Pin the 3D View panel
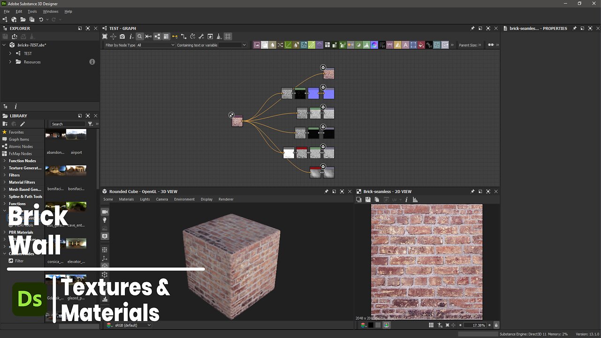601x338 pixels. [x=326, y=192]
